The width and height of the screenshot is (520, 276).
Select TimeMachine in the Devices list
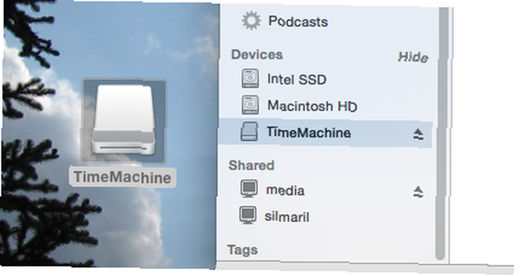point(325,133)
